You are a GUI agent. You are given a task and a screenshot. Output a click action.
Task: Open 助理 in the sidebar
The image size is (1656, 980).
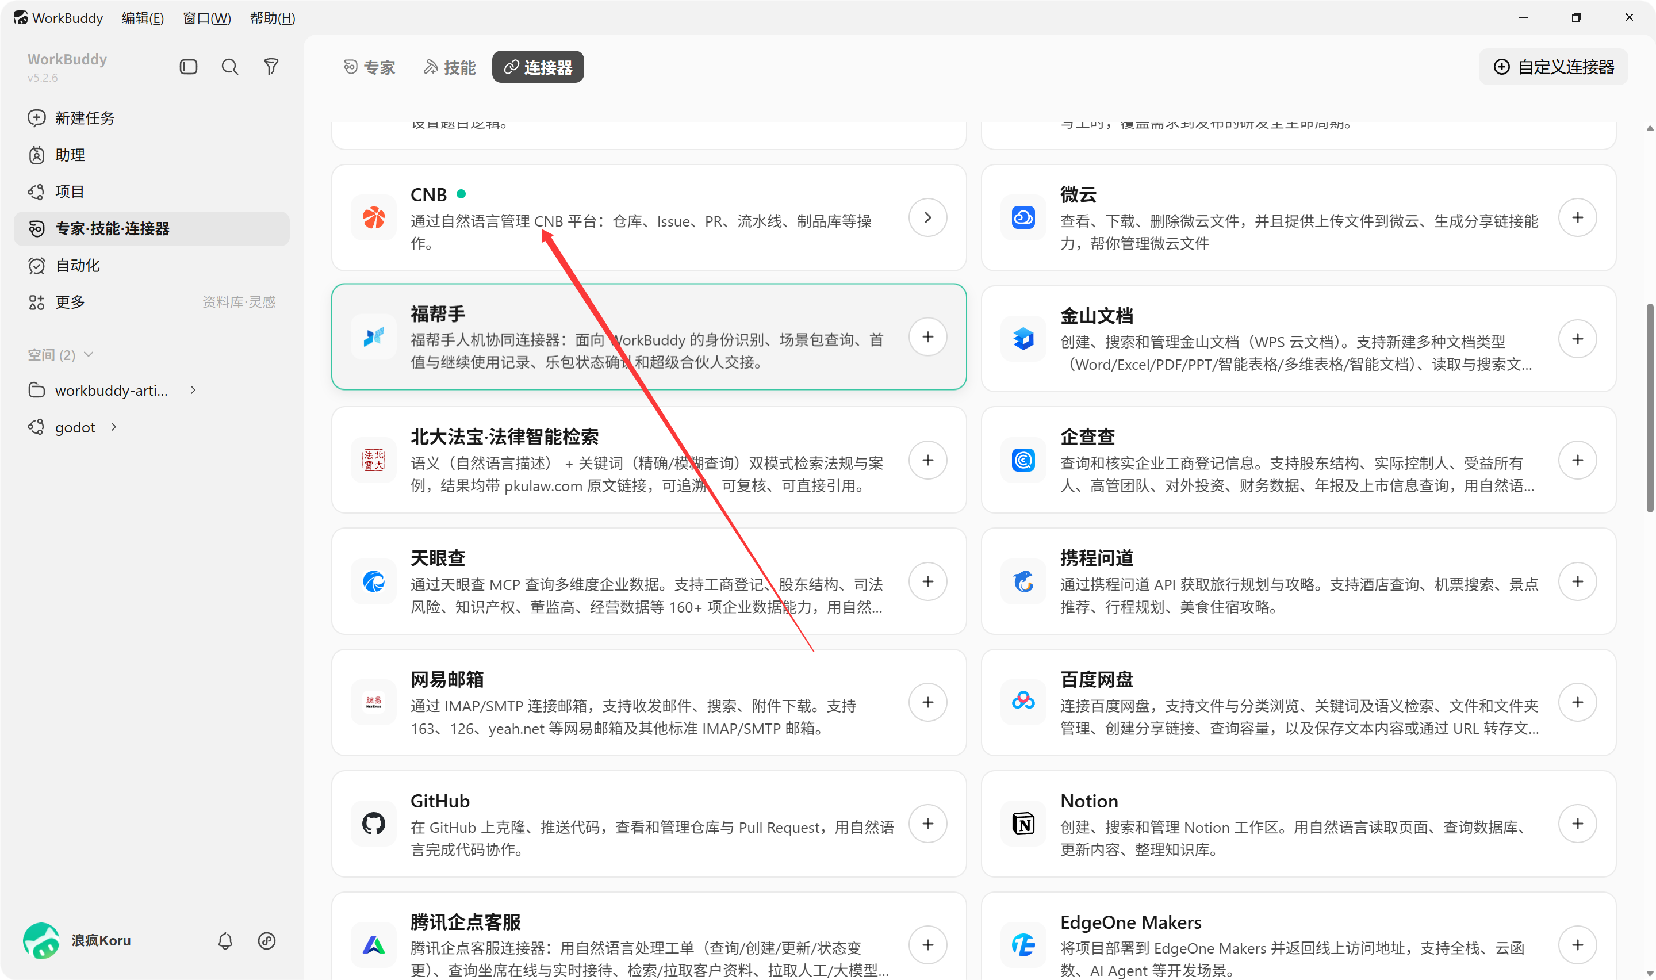[152, 155]
